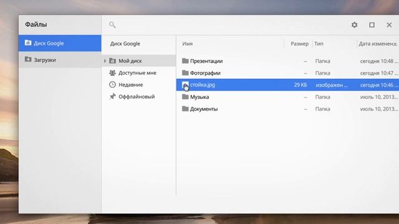The width and height of the screenshot is (399, 224).
Task: Open the Оффлайновый files list
Action: 139,97
